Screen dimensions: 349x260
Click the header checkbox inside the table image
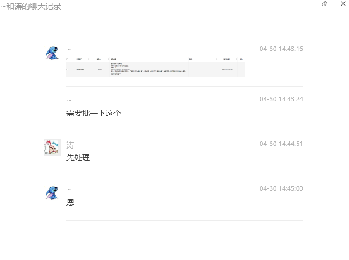(x=68, y=59)
